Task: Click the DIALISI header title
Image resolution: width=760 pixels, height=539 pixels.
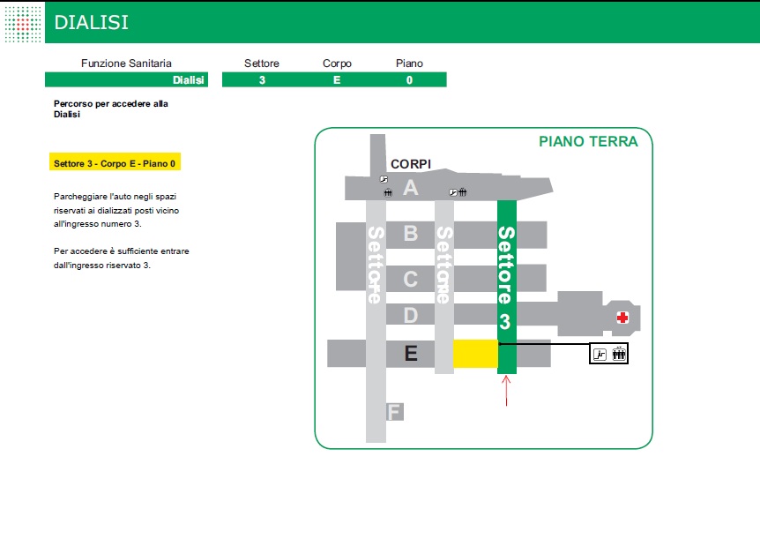Action: tap(91, 22)
